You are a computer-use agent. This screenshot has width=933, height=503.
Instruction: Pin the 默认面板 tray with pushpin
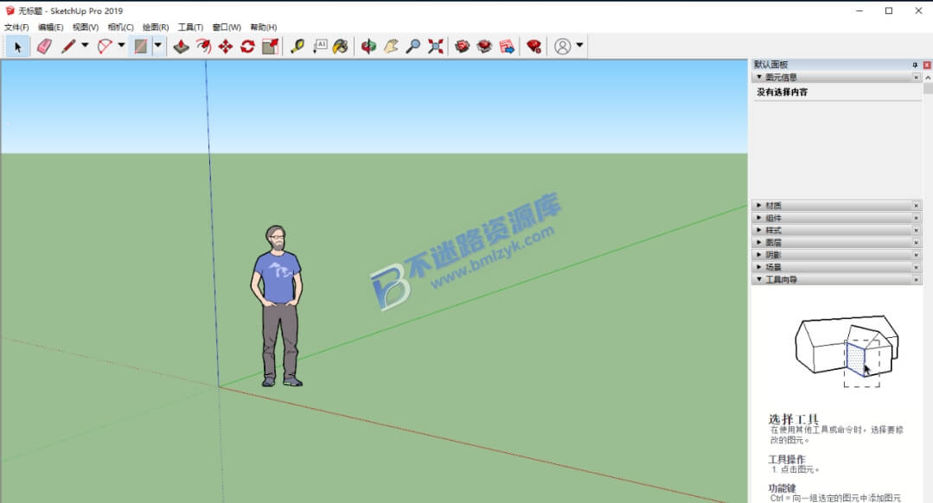pyautogui.click(x=915, y=65)
